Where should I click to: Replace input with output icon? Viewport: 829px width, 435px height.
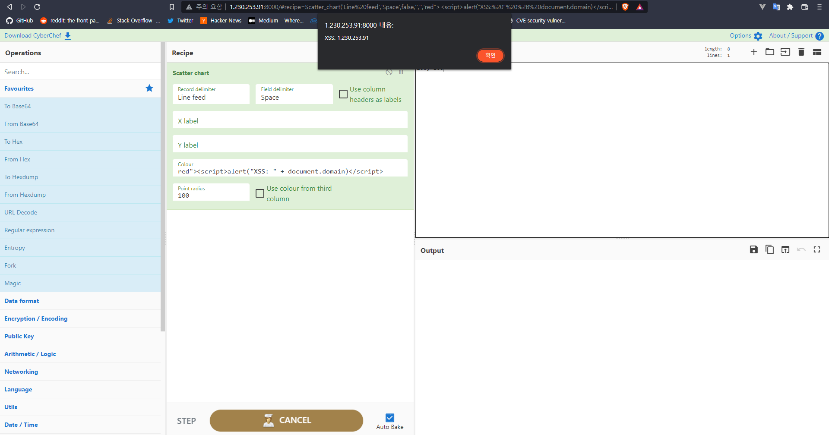click(785, 249)
